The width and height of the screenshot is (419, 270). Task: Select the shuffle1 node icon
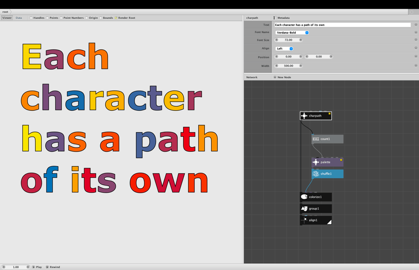tap(316, 174)
